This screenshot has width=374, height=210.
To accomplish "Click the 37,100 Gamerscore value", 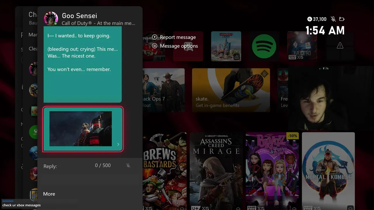I will (320, 19).
